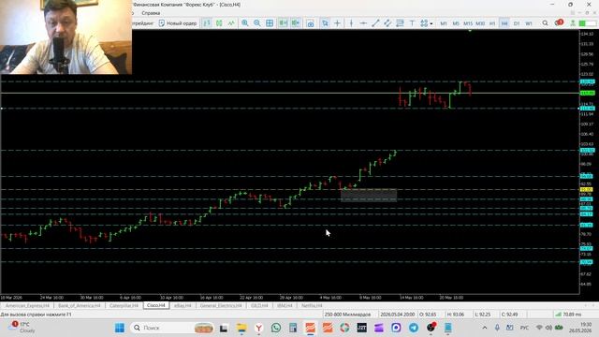
Task: Select the Cisco,H4 chart tab
Action: click(x=156, y=306)
